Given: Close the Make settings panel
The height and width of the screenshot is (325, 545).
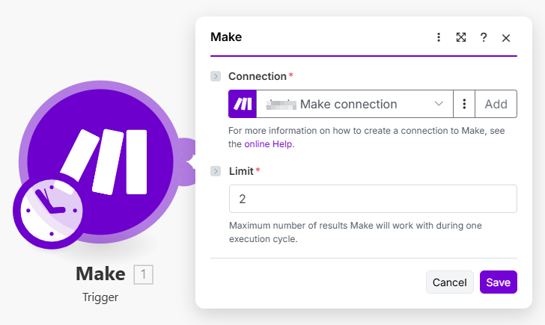Looking at the screenshot, I should click(506, 37).
